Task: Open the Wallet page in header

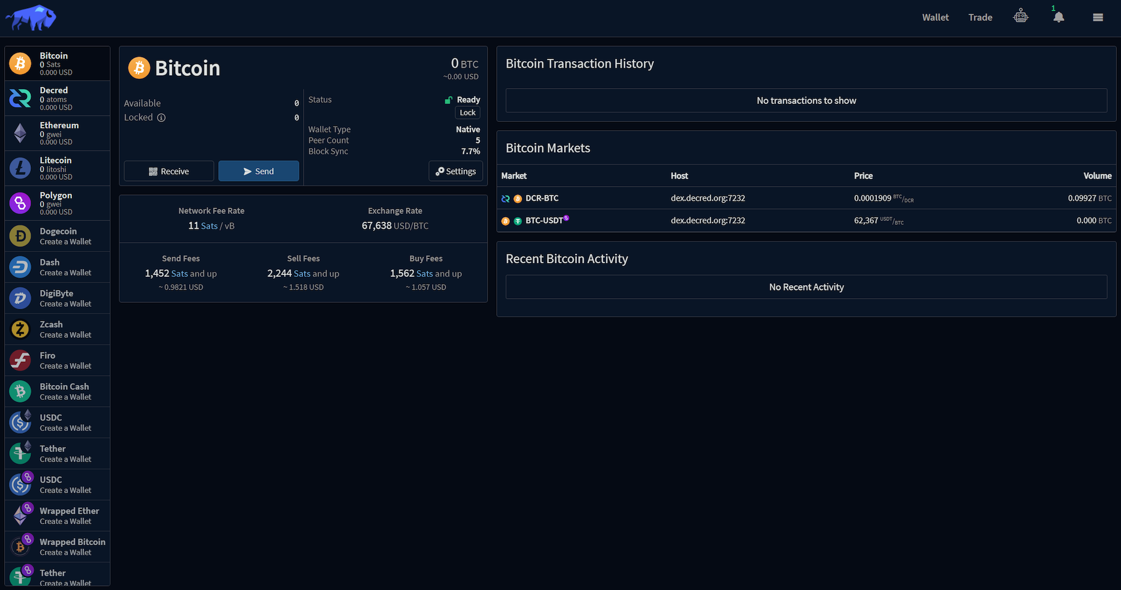Action: (935, 18)
